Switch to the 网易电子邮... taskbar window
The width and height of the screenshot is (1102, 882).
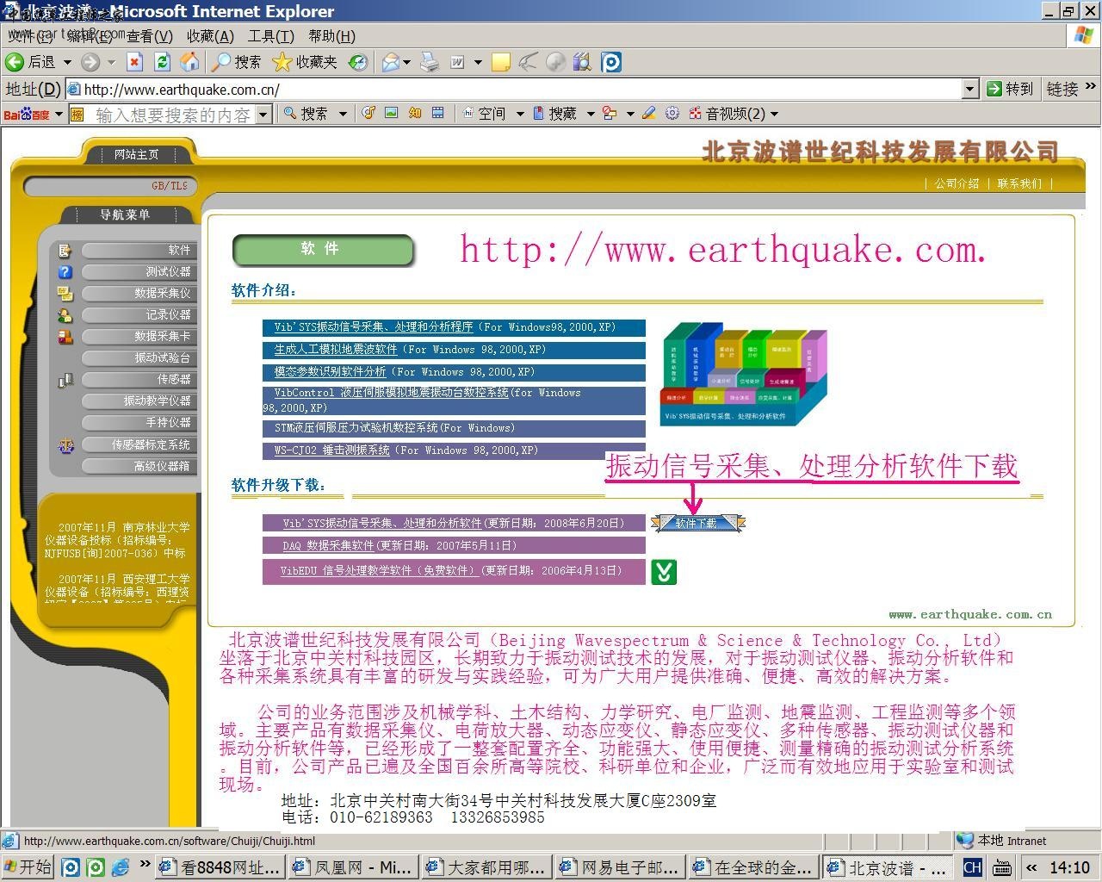point(619,867)
